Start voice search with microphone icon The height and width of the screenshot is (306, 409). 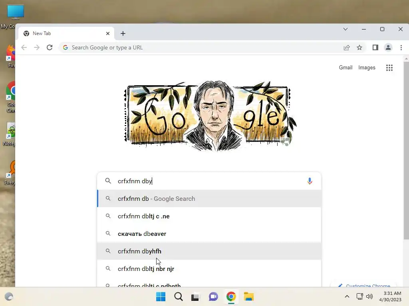coord(310,181)
